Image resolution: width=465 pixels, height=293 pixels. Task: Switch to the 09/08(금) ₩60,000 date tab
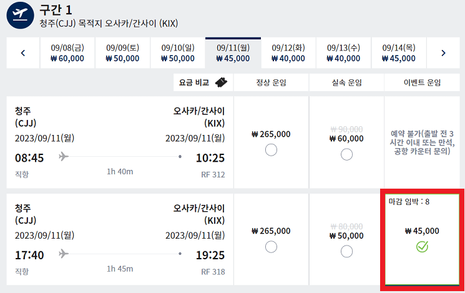coord(67,53)
